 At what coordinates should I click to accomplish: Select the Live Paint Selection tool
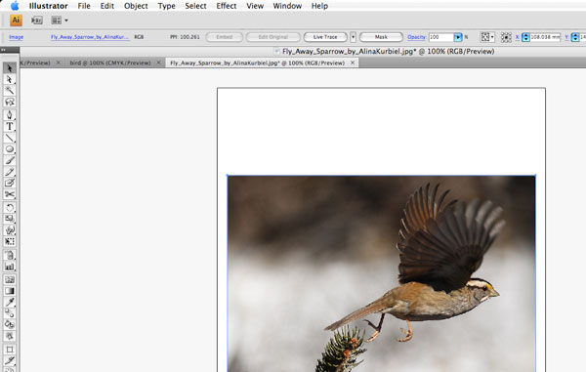[x=10, y=336]
